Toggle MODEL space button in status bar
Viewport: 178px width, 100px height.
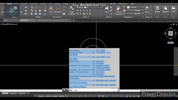62,96
